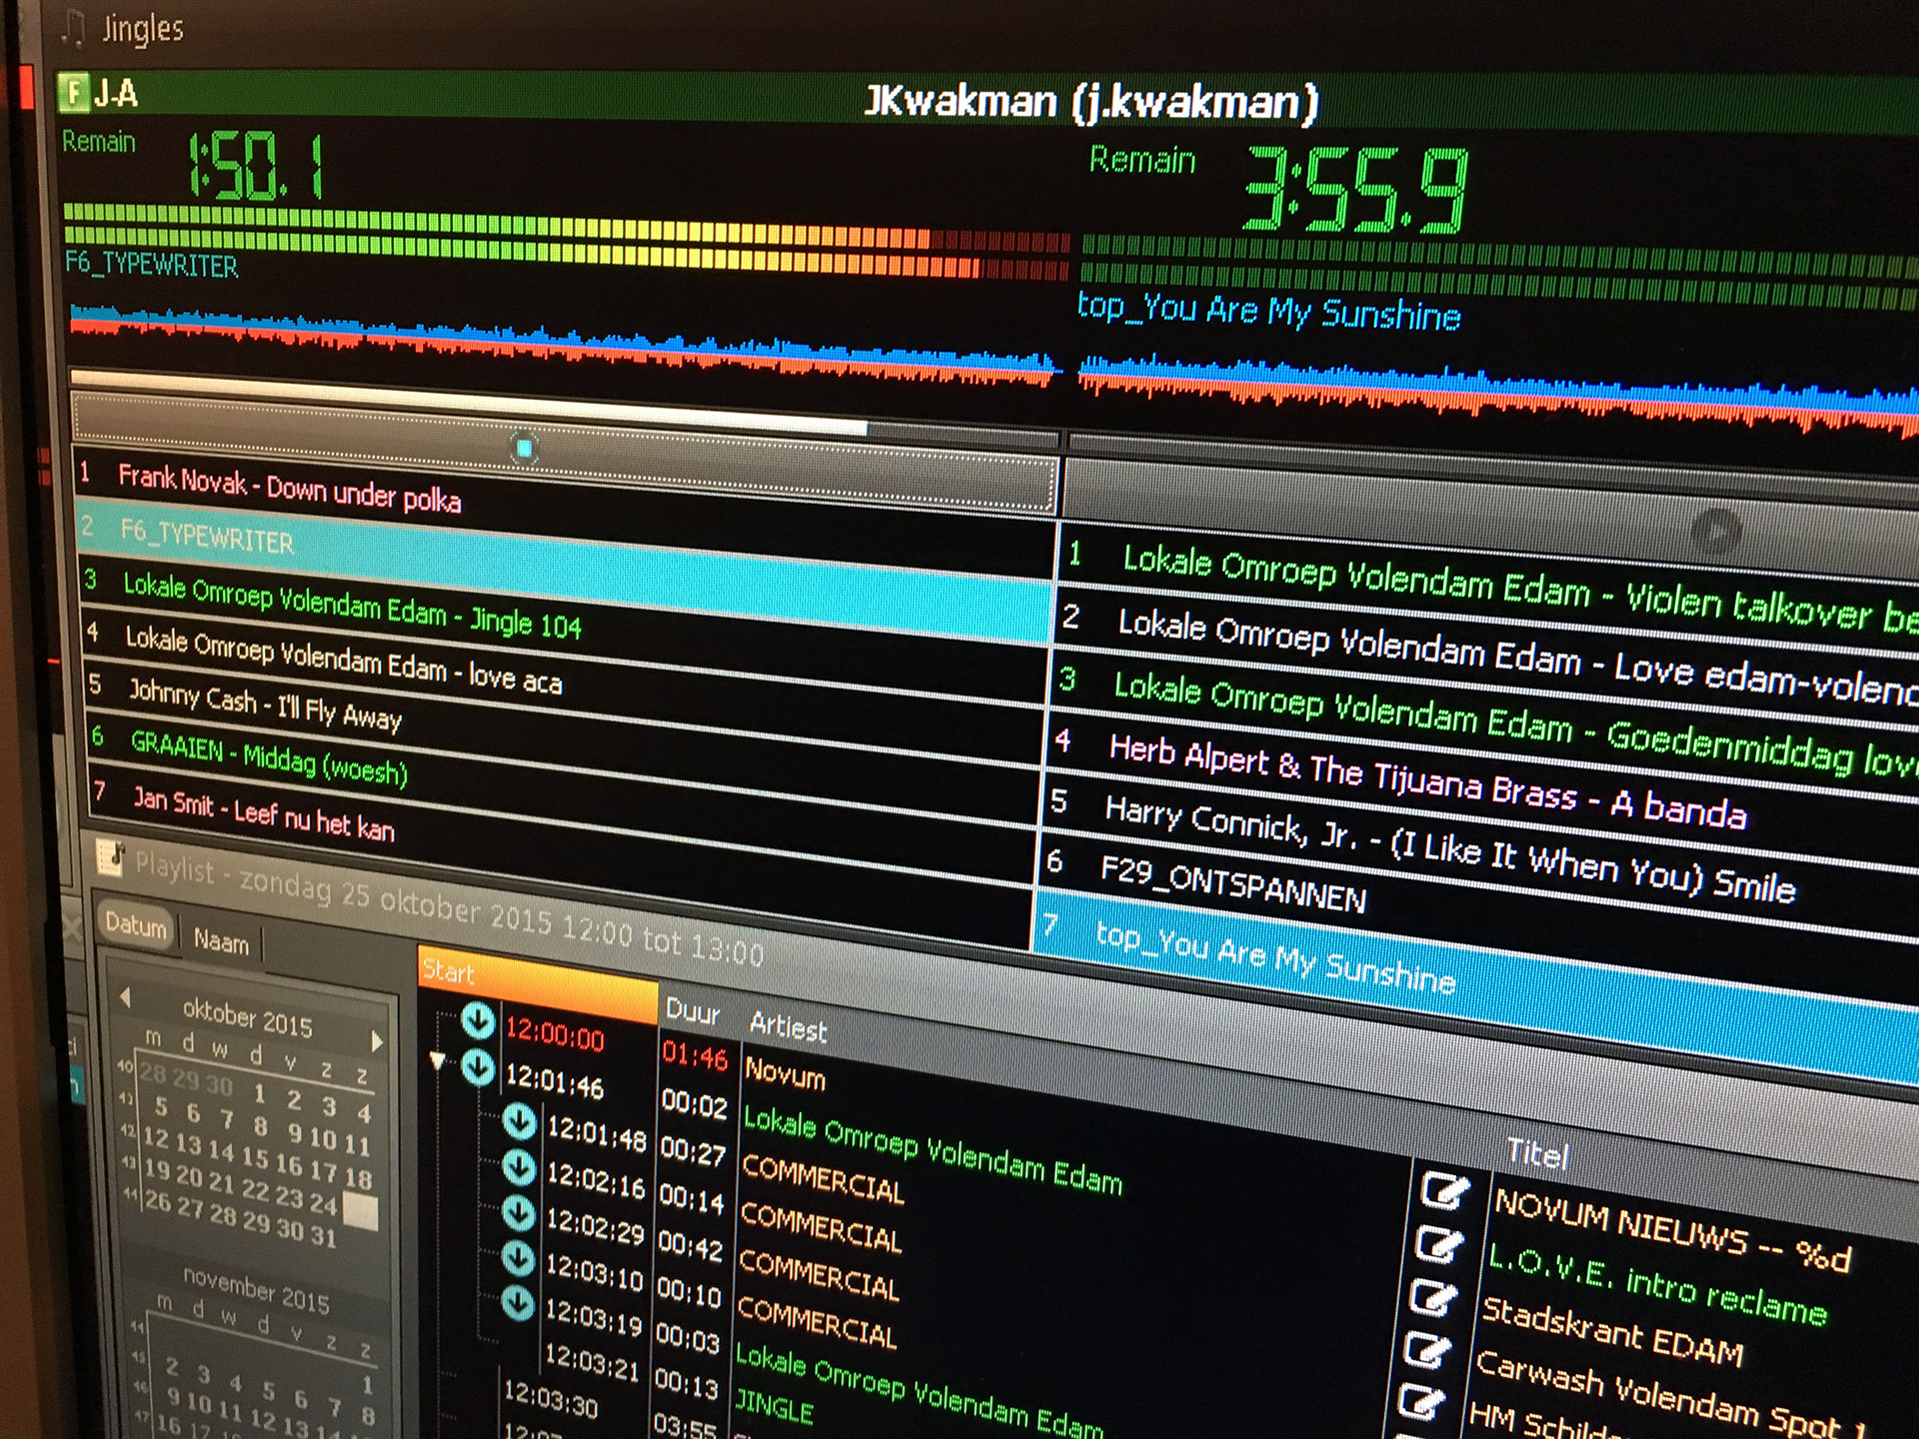Click the Artiest column header
The height and width of the screenshot is (1439, 1919).
788,1027
